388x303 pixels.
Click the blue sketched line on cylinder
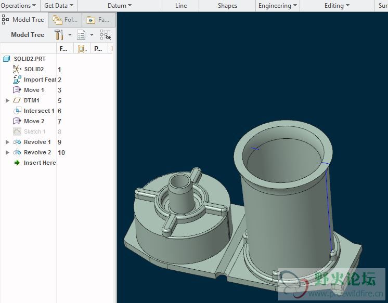click(329, 210)
